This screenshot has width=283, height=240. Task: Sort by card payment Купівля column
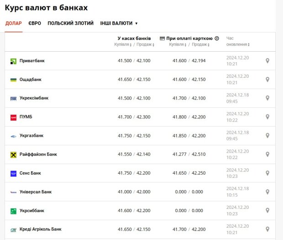coord(178,45)
